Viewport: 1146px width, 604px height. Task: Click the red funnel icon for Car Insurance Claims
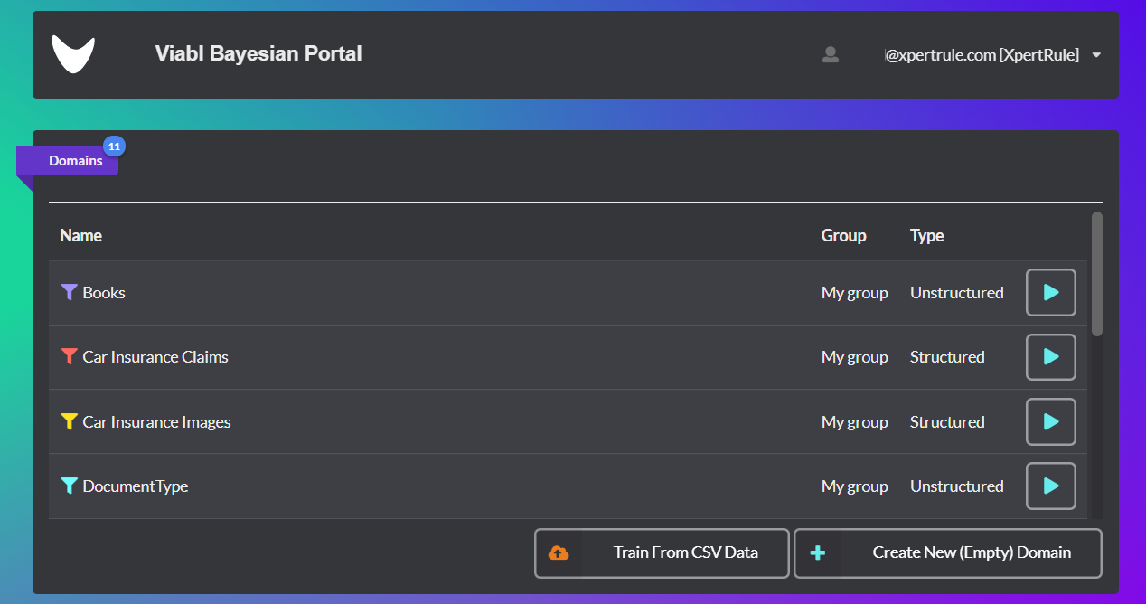coord(69,356)
